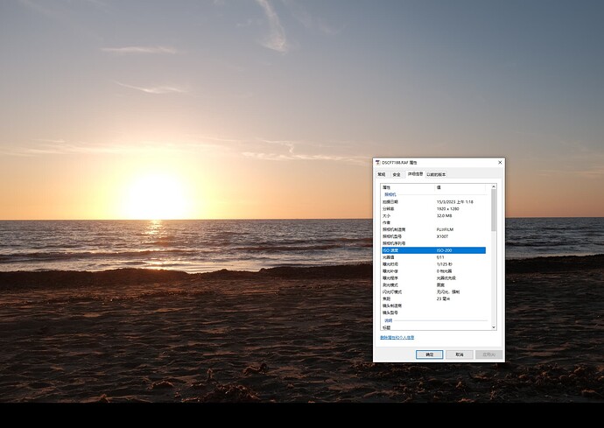The width and height of the screenshot is (604, 428).
Task: Click the 应用 (Apply) button
Action: pos(488,354)
